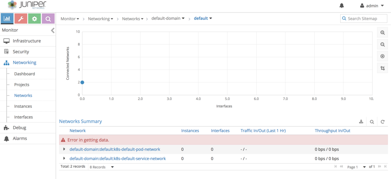
Task: Click the Networks Summary heading
Action: [81, 121]
